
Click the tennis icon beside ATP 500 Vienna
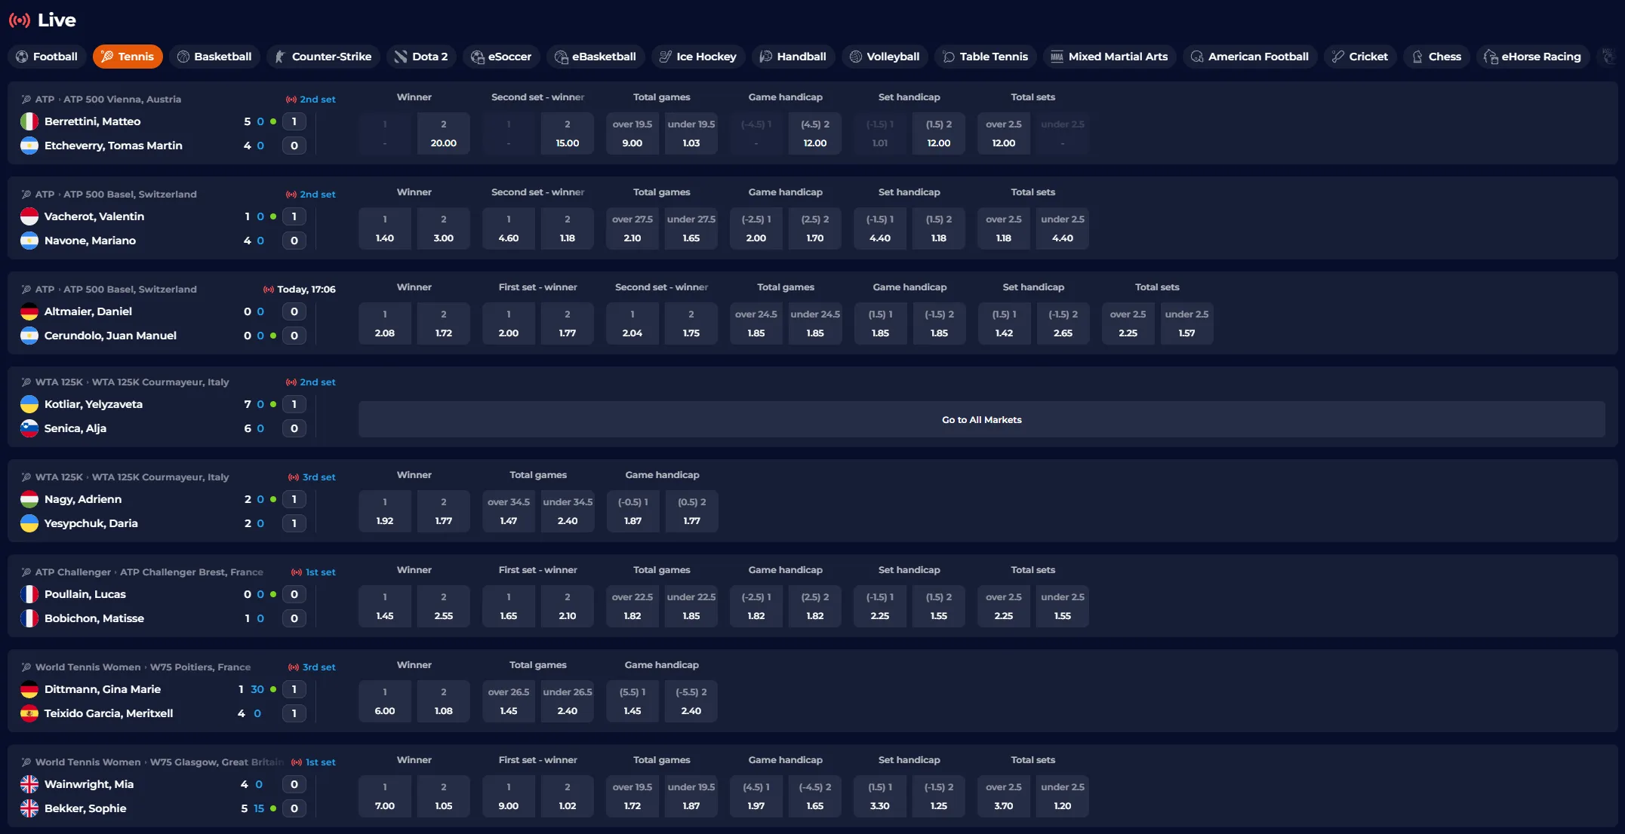point(26,100)
